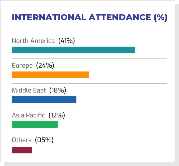Click the (18%) value beside Middle East
This screenshot has width=179, height=166.
(x=57, y=90)
